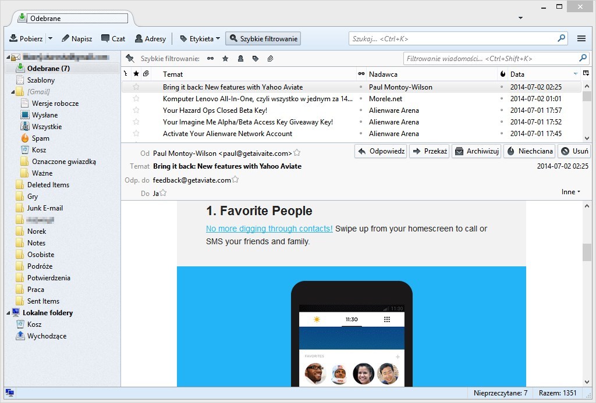
Task: Open the column picker icon
Action: (x=586, y=73)
